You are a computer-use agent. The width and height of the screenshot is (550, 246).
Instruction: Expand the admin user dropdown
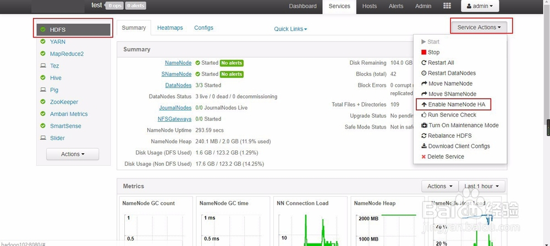[x=480, y=6]
